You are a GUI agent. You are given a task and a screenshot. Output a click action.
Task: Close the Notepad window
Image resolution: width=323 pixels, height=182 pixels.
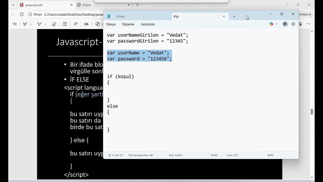[x=293, y=14]
